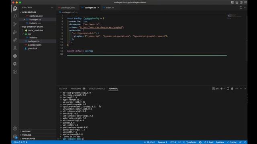257x144 pixels.
Task: Click LF end-of-line in status bar
Action: tap(179, 142)
